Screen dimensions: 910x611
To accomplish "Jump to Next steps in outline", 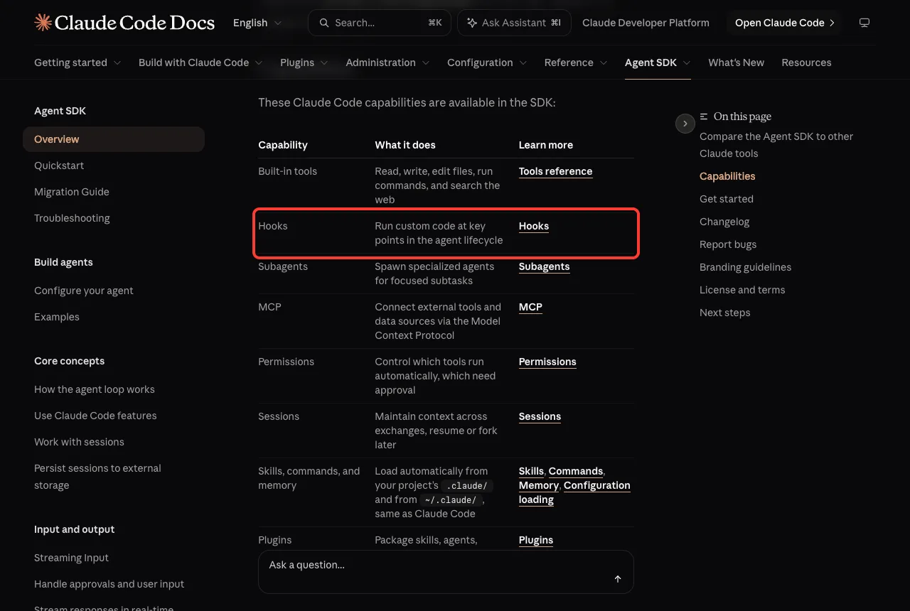I will click(x=725, y=313).
